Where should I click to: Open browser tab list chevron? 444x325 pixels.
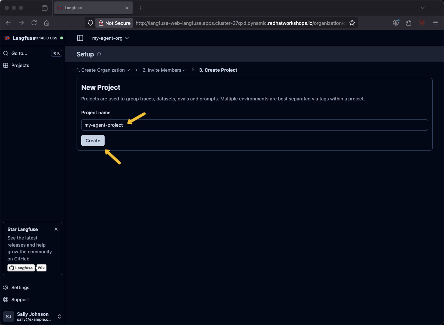click(422, 8)
